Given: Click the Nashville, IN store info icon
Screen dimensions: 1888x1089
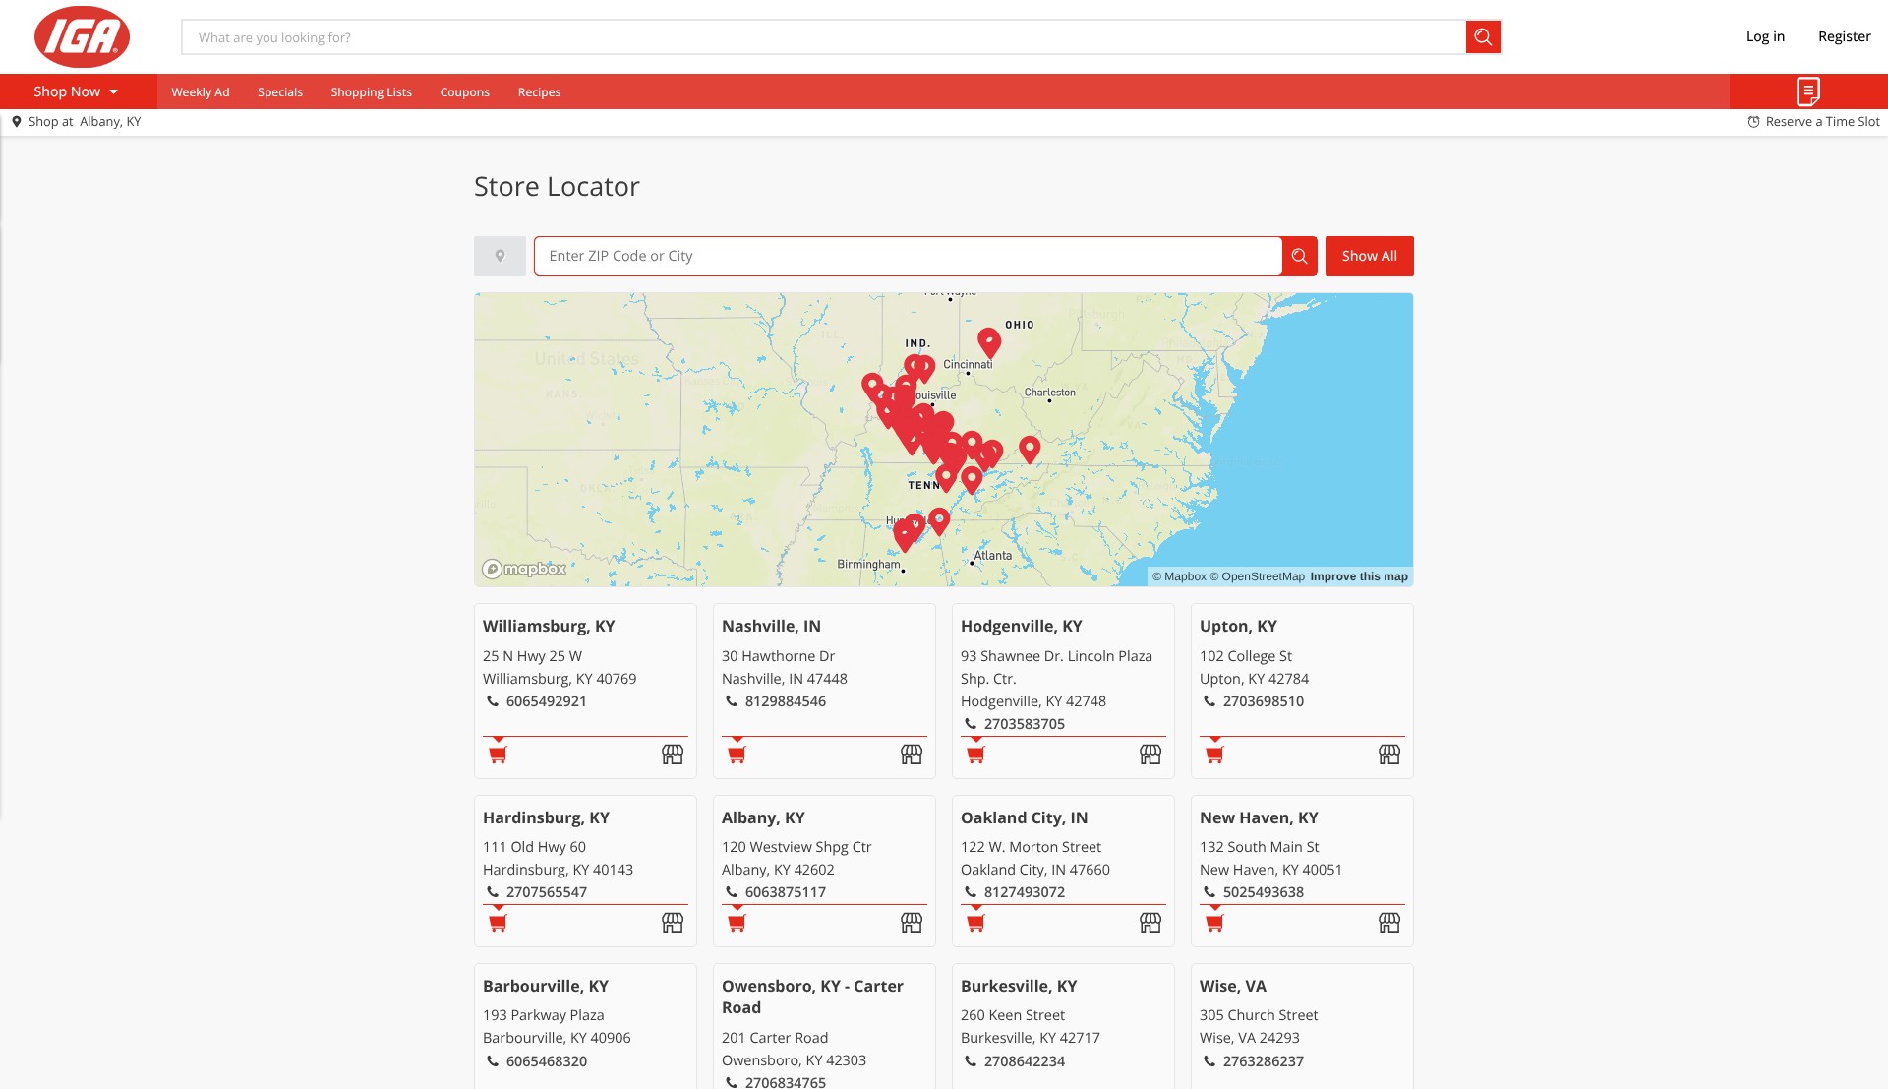Looking at the screenshot, I should click(912, 755).
